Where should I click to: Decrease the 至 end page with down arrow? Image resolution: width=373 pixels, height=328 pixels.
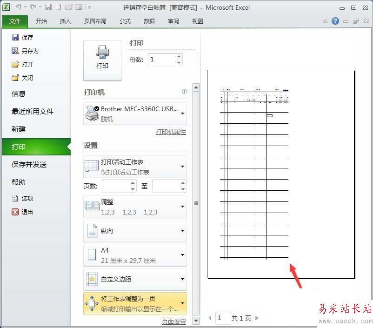click(x=183, y=189)
